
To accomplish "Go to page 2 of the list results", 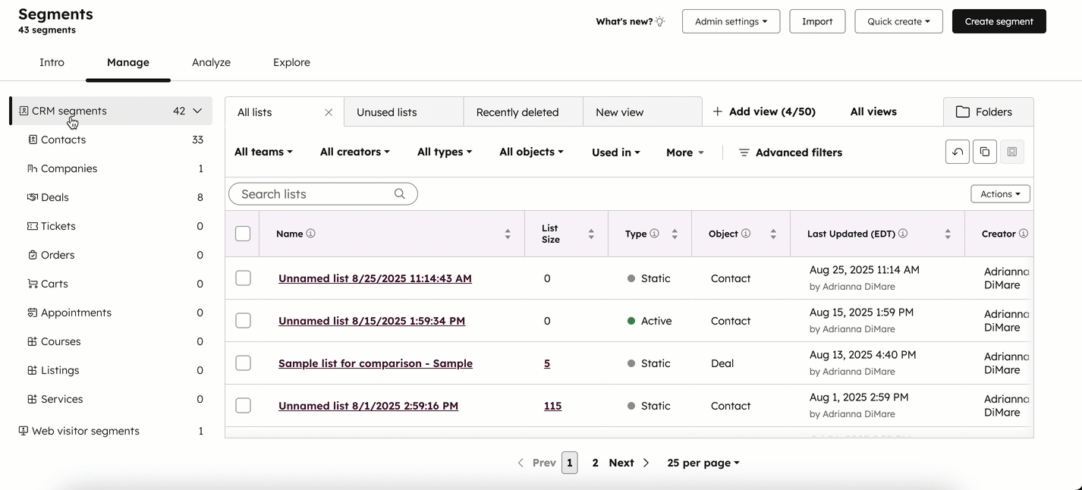I will (595, 463).
